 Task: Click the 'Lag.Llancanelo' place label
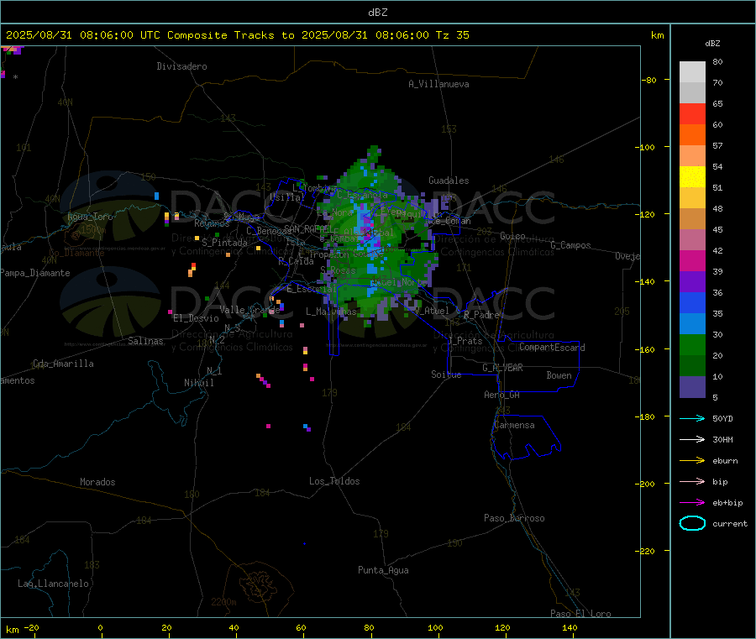(54, 584)
